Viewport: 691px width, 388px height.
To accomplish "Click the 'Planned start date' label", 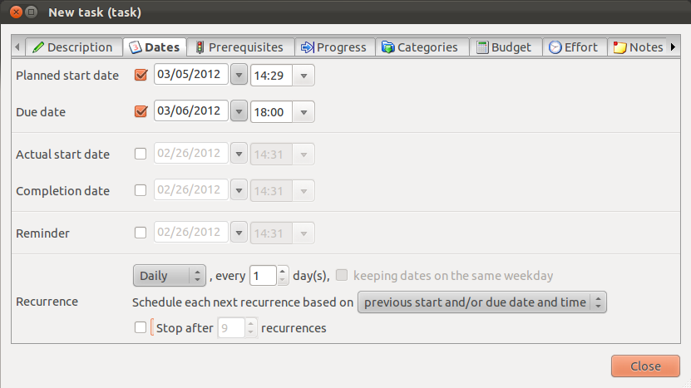I will point(67,76).
